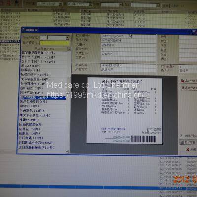Select the 国产 list item ending in (6件)
197x197 pixels.
(33, 102)
